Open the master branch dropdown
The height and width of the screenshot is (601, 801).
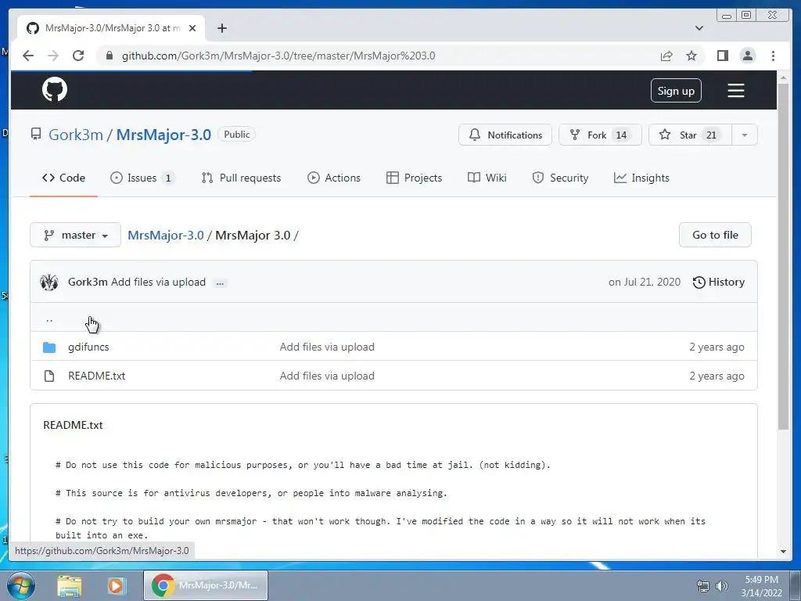pos(76,235)
